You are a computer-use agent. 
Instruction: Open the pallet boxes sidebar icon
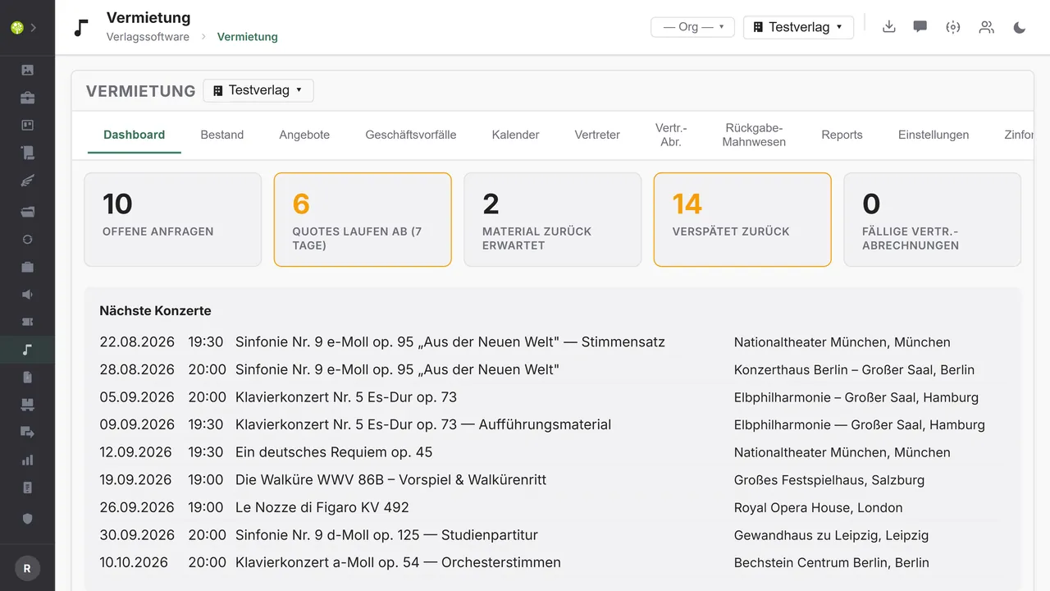coord(27,405)
